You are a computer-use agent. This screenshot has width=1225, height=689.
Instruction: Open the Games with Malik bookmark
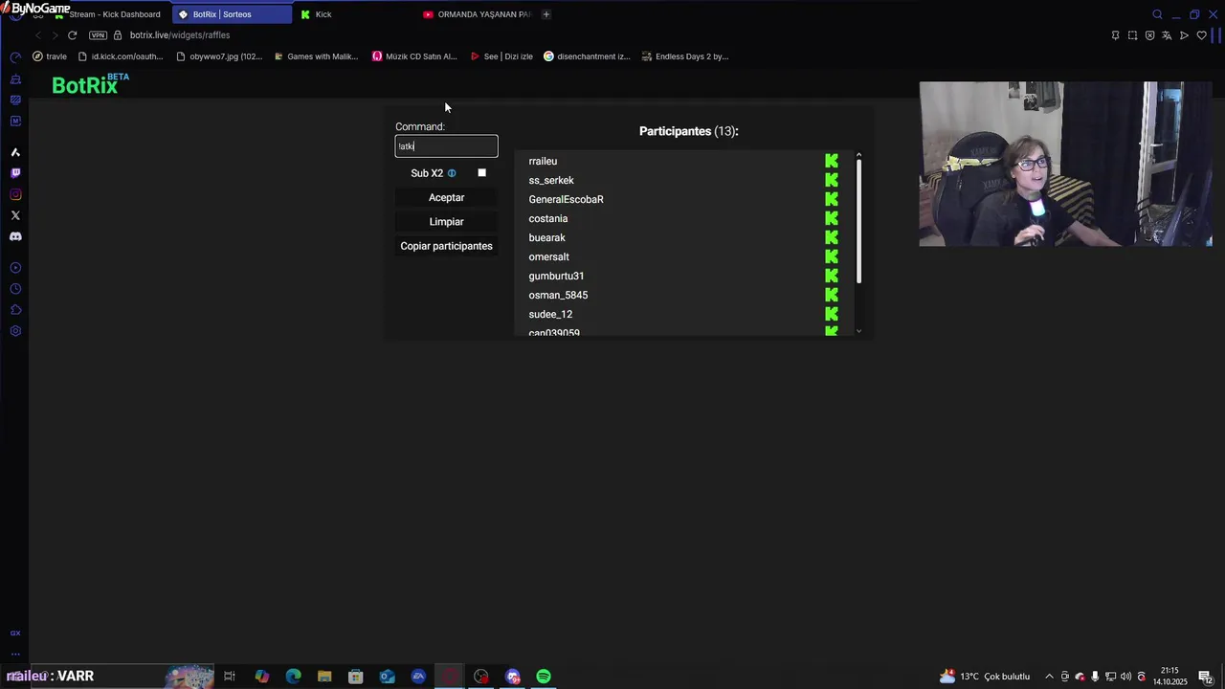(316, 56)
